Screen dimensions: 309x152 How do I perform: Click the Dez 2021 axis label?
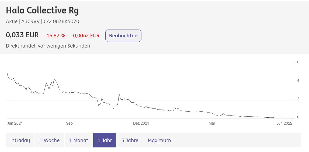(x=141, y=123)
